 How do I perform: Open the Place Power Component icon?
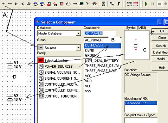click(68, 4)
